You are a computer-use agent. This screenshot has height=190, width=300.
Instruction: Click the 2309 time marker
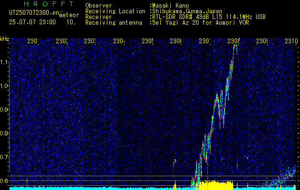coord(262,41)
